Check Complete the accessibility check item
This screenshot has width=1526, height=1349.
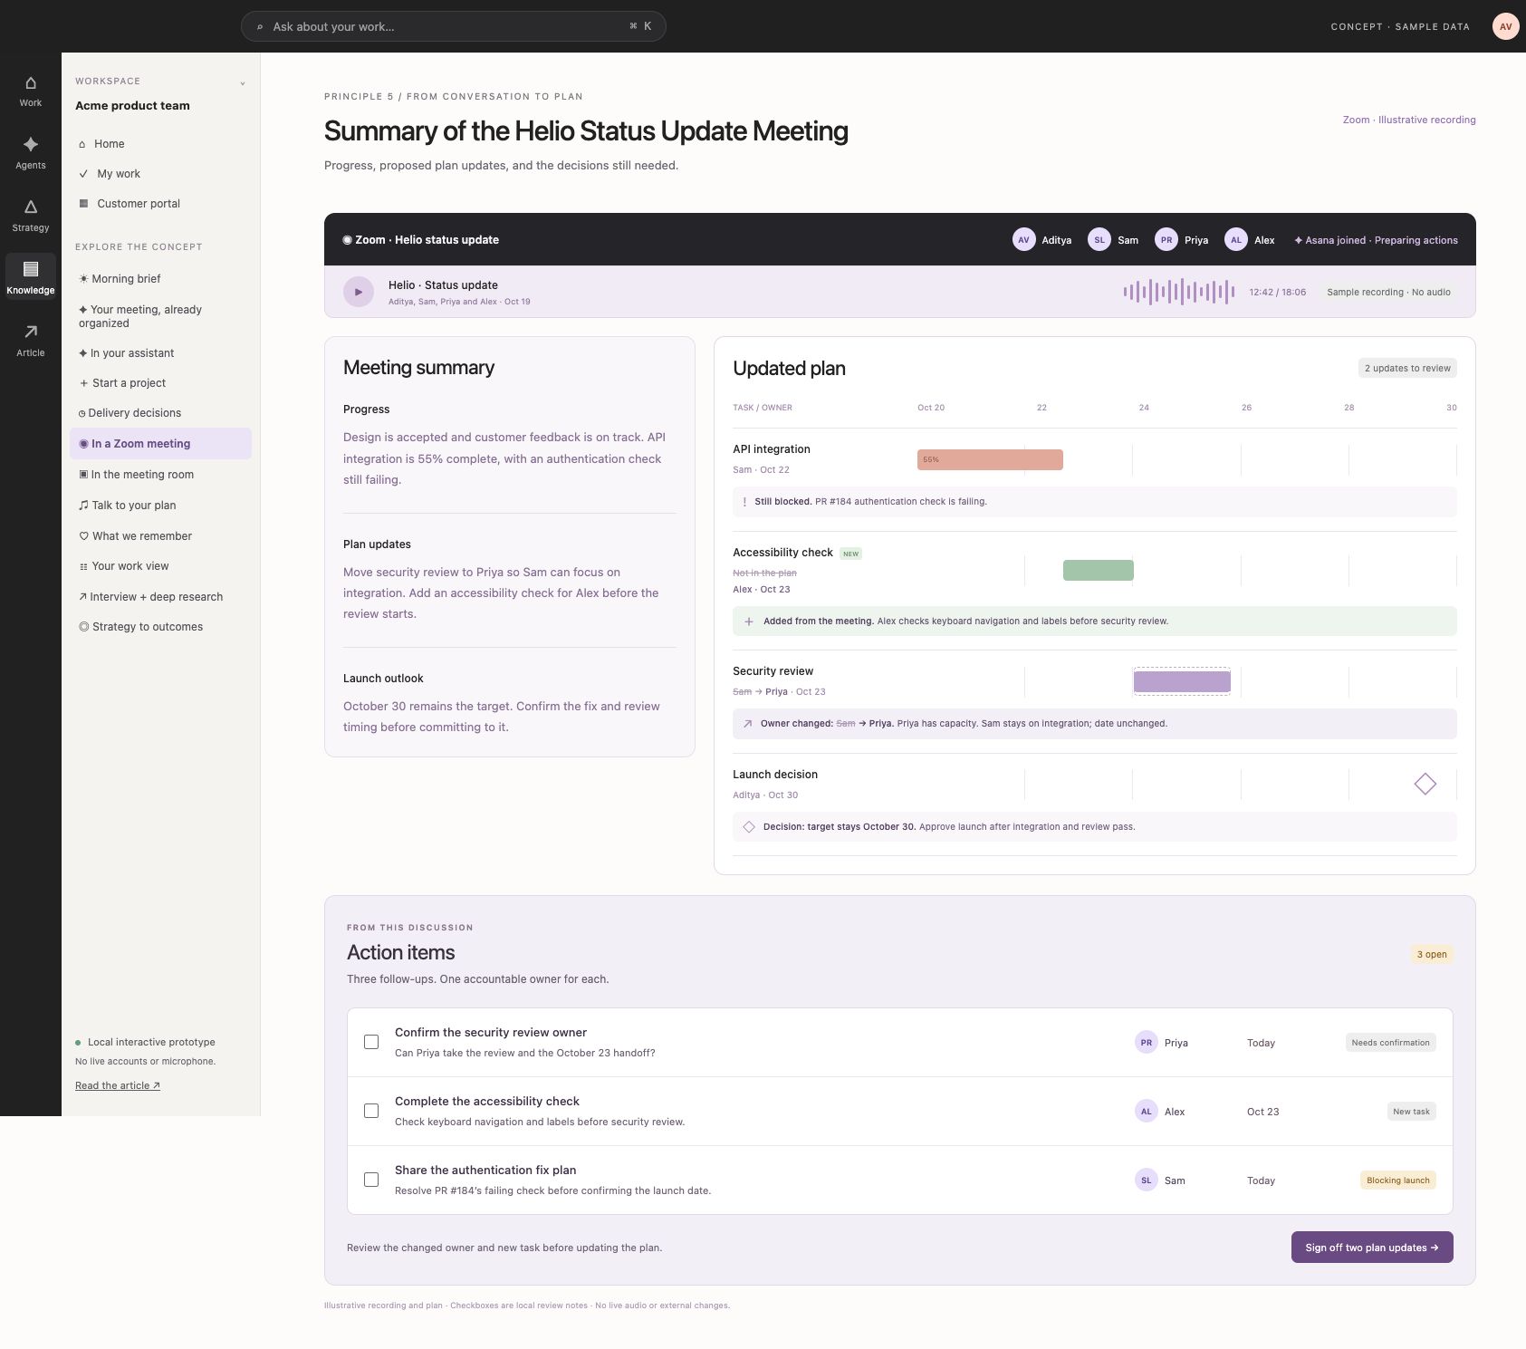371,1111
